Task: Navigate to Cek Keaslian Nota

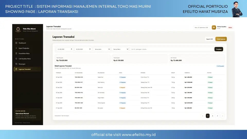Action: pos(28,59)
